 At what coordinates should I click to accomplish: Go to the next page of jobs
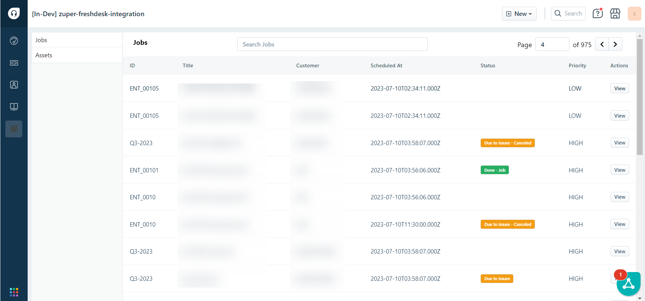coord(615,44)
